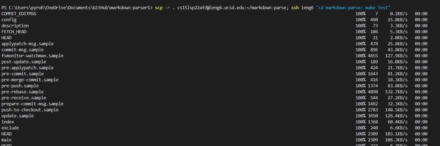
Task: Click the main file entry
Action: click(x=6, y=140)
